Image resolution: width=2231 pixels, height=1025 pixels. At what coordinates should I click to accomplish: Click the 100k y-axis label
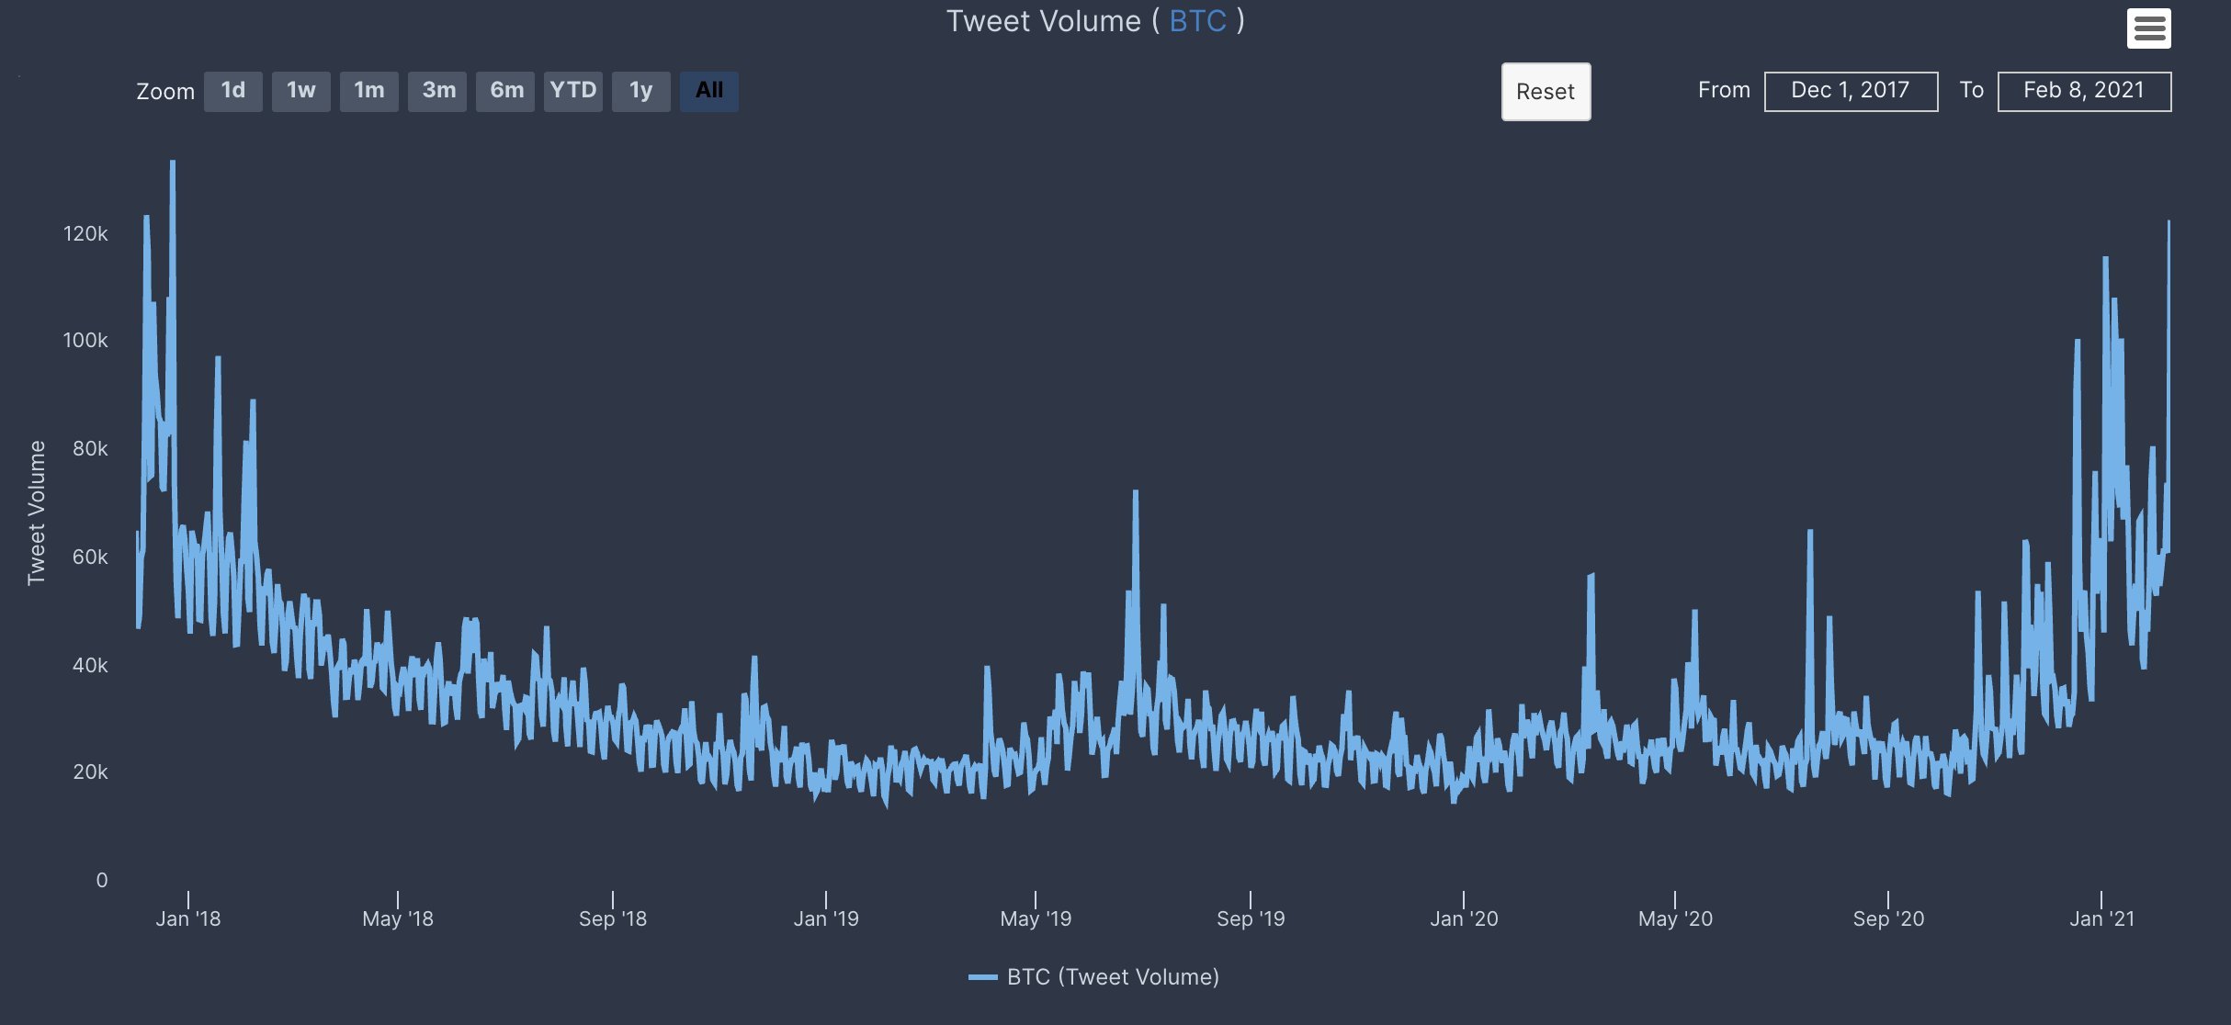click(85, 341)
